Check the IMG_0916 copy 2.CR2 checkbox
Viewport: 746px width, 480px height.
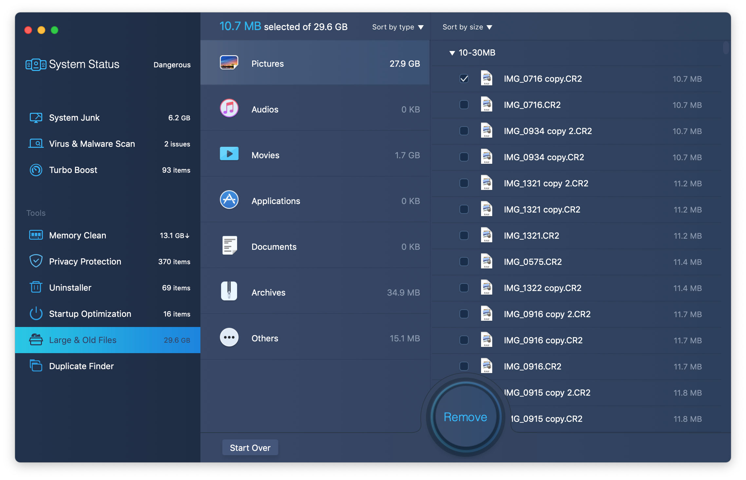click(464, 314)
